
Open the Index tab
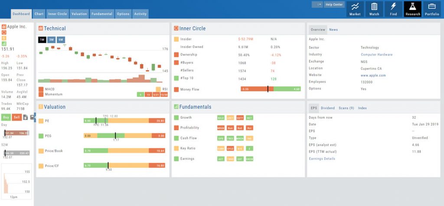click(x=362, y=108)
